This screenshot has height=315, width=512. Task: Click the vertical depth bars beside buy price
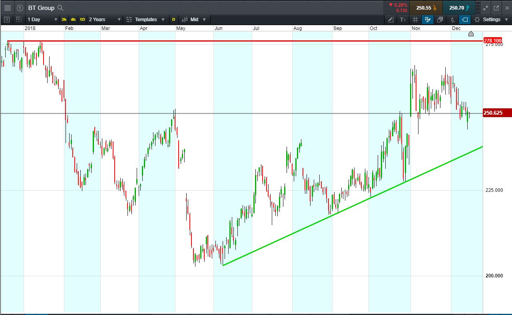(478, 8)
